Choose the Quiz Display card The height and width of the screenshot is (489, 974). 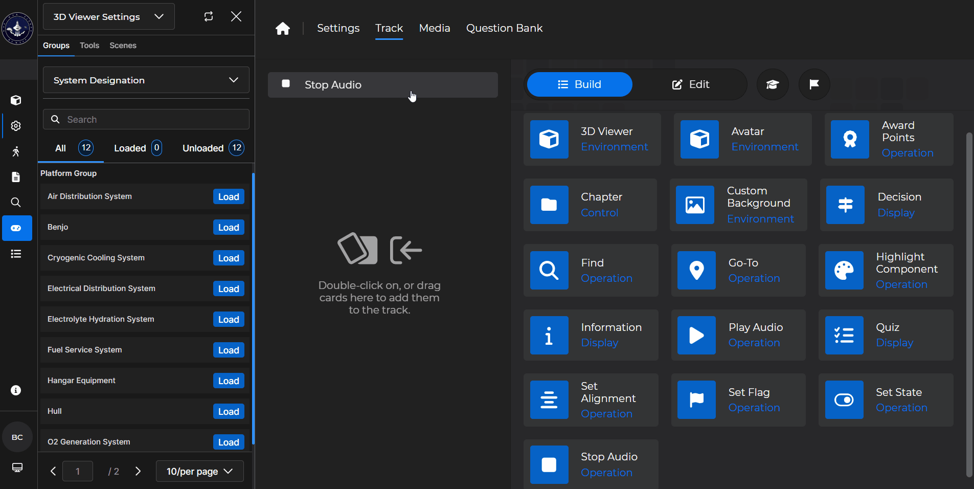click(886, 335)
